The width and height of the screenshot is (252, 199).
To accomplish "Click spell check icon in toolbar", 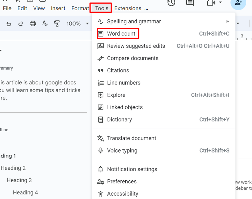I will pyautogui.click(x=45, y=24).
